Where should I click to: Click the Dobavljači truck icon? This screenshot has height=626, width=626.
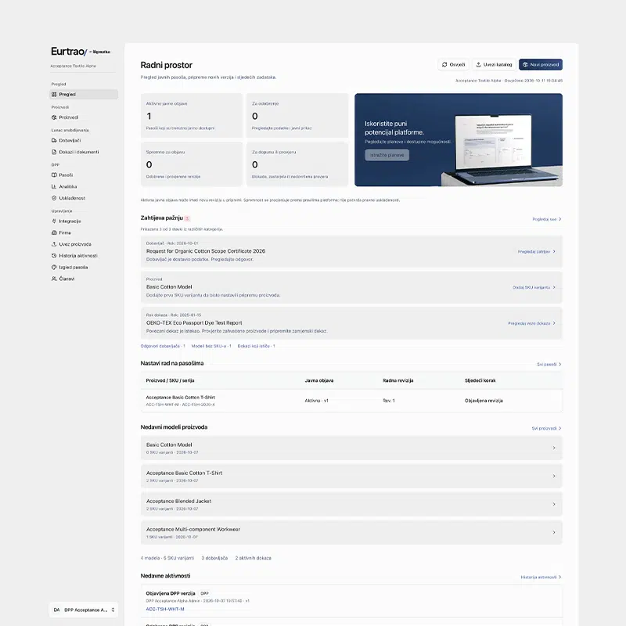coord(54,141)
